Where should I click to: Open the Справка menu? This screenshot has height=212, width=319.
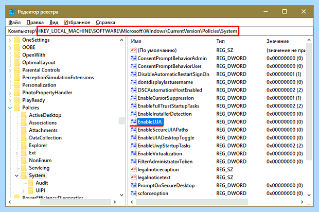coord(105,22)
